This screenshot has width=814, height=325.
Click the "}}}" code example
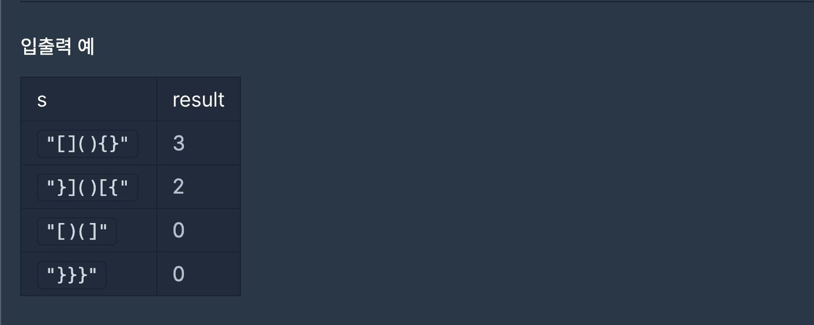[x=71, y=275]
